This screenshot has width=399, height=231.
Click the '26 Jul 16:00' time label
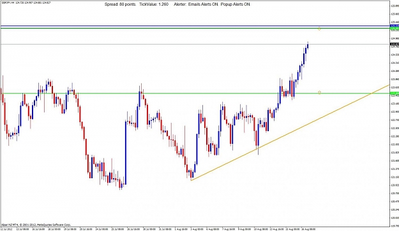click(x=133, y=229)
